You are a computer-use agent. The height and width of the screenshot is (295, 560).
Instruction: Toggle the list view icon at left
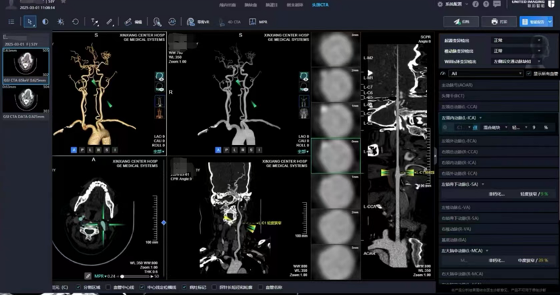(x=11, y=22)
